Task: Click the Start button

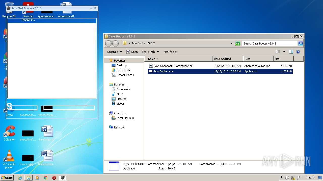Action: pos(7,178)
